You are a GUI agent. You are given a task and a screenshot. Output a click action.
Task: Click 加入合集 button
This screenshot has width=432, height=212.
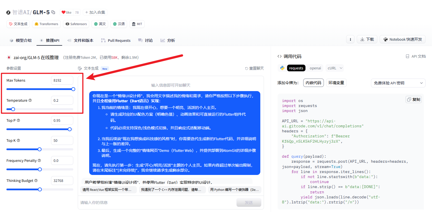click(95, 12)
